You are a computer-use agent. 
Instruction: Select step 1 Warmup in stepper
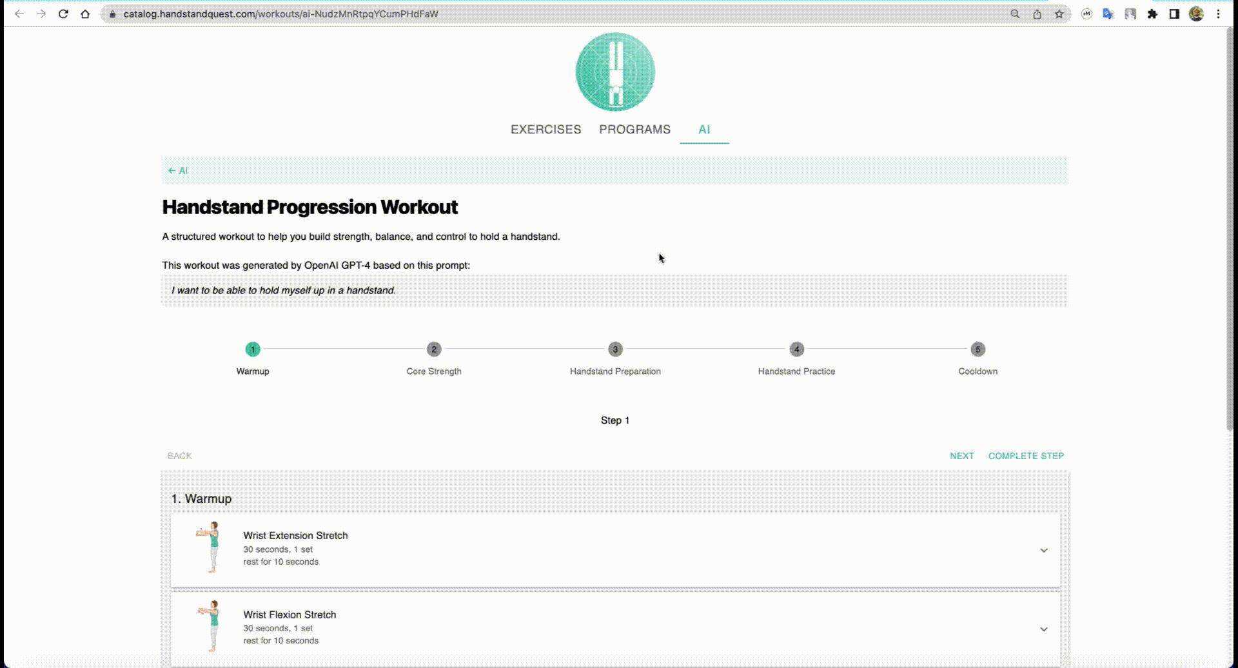(x=253, y=359)
